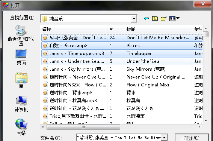The image size is (213, 141).
Task: Close the 打开 dialog window
Action: pyautogui.click(x=203, y=4)
